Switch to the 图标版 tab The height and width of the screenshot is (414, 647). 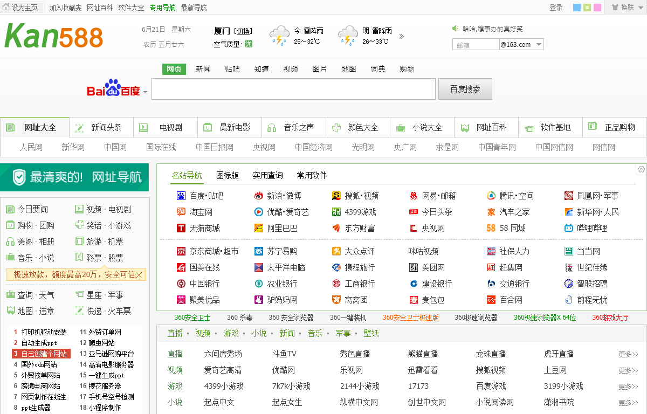pos(228,175)
